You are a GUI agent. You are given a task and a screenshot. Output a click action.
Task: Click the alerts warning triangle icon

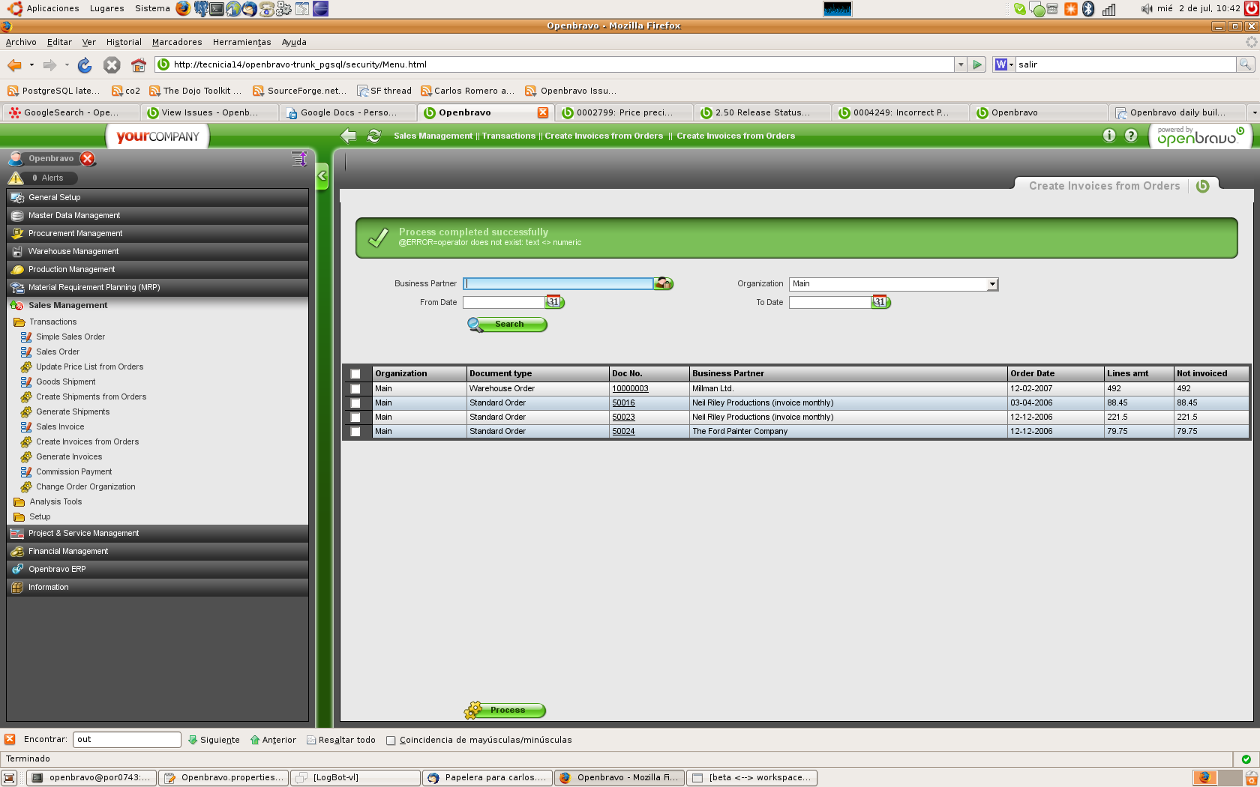[x=16, y=178]
